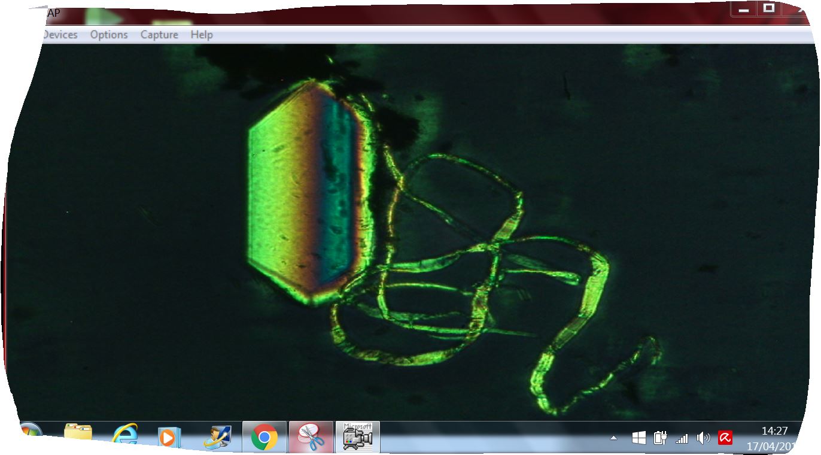Open the Avira antivirus tray icon
The image size is (821, 455).
[725, 438]
